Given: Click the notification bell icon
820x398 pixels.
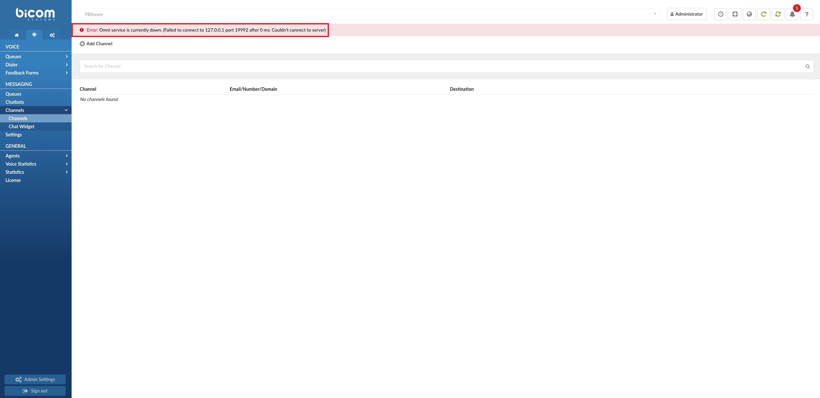Looking at the screenshot, I should pos(792,14).
